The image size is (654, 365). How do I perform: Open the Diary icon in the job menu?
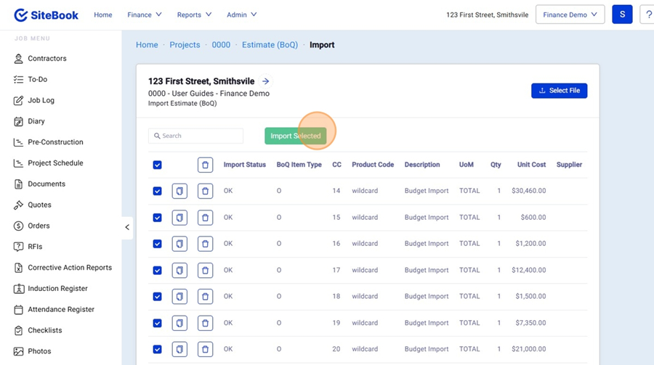point(19,121)
